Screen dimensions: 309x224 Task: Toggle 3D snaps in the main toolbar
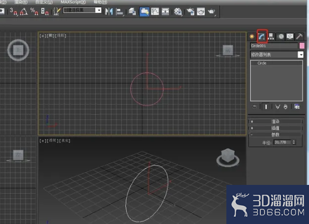pyautogui.click(x=13, y=12)
